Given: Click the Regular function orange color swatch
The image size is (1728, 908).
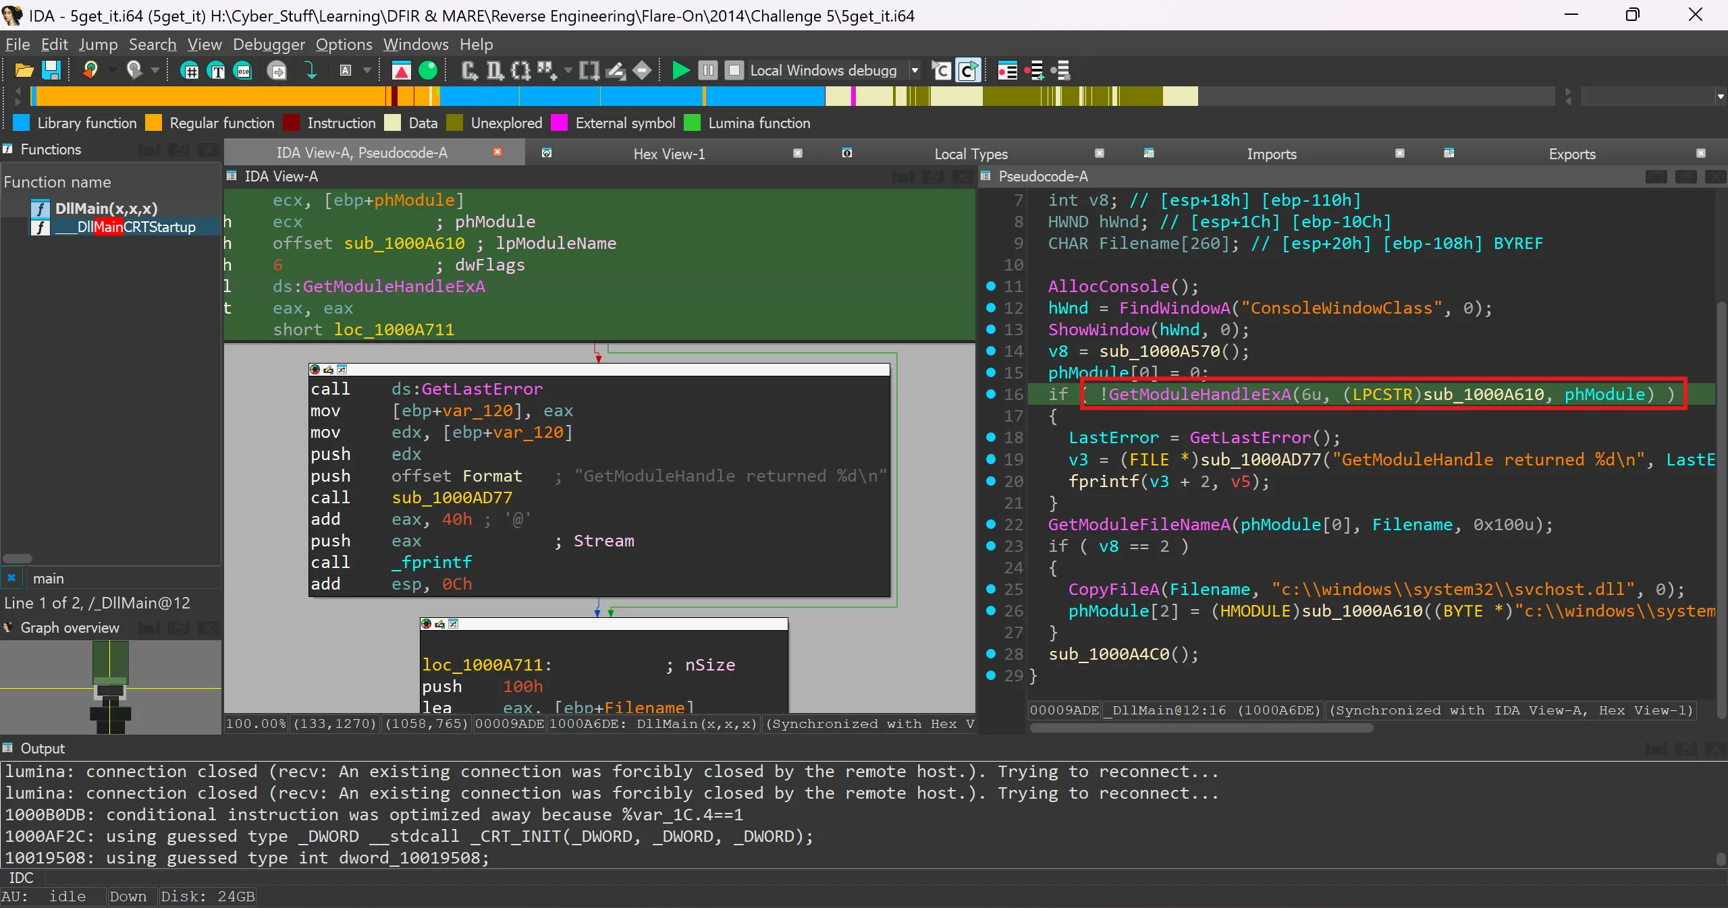Looking at the screenshot, I should click(x=154, y=123).
